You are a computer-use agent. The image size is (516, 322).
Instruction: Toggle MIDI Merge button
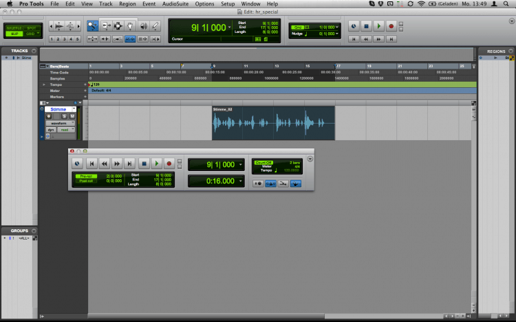[283, 183]
